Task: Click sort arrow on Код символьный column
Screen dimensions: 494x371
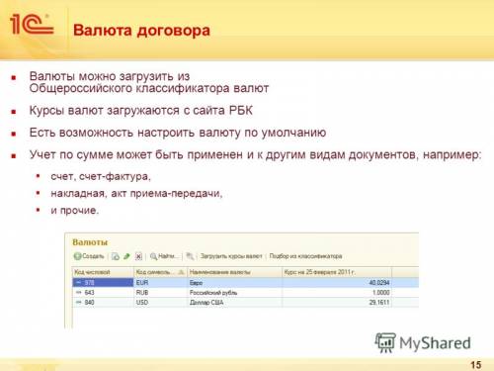Action: tap(181, 272)
